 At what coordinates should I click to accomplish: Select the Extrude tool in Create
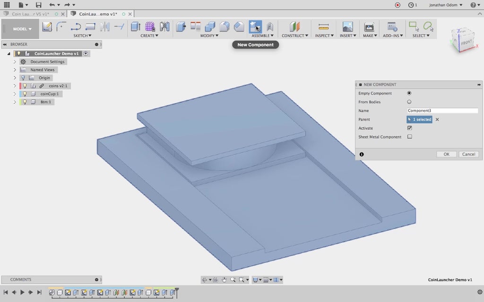pos(135,26)
